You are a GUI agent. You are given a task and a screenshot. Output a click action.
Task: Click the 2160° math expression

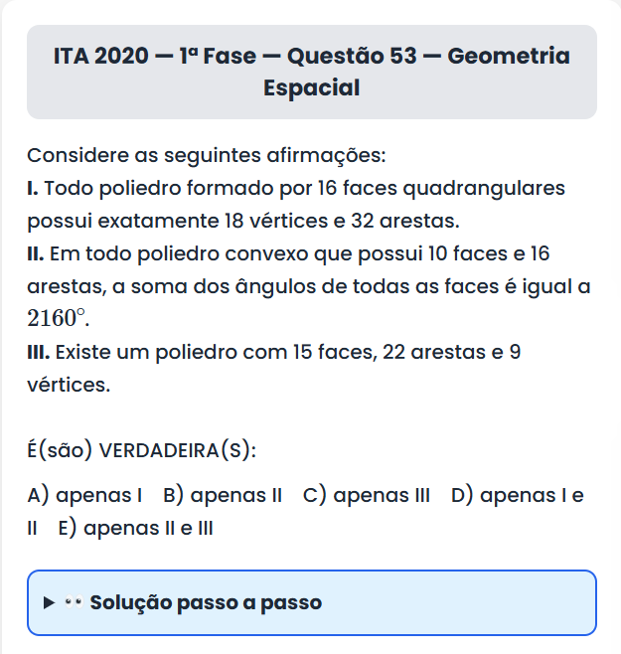pos(58,319)
